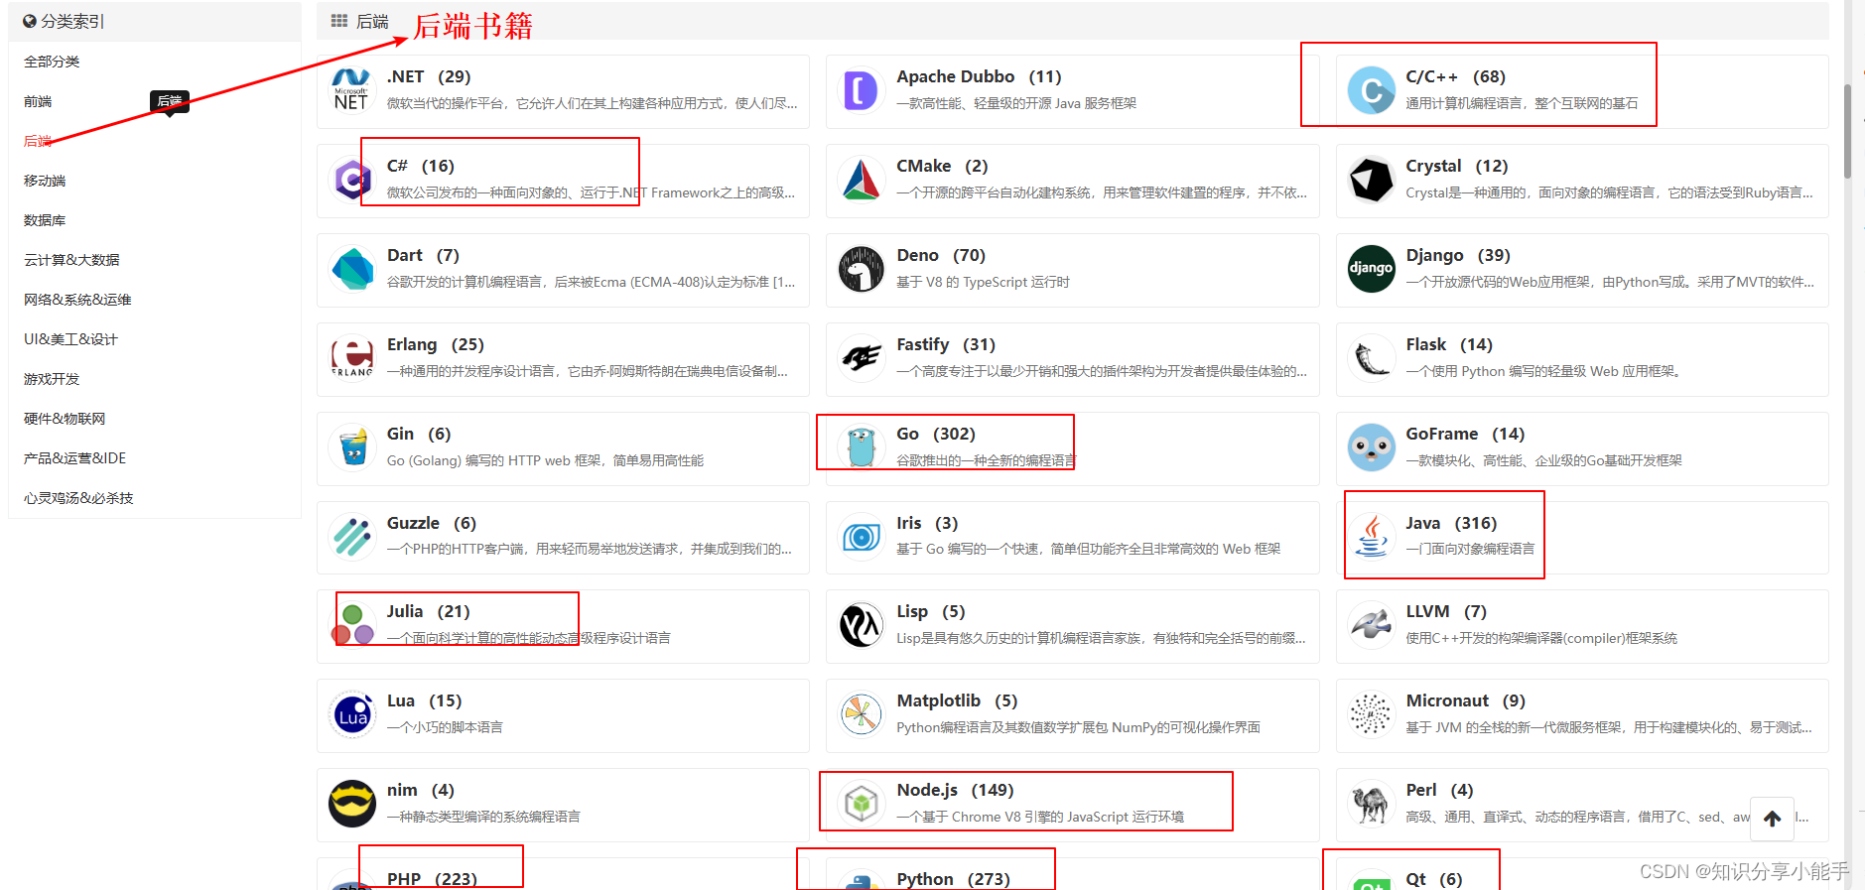Viewport: 1865px width, 890px height.
Task: Click the Erlang logo icon
Action: tap(351, 358)
